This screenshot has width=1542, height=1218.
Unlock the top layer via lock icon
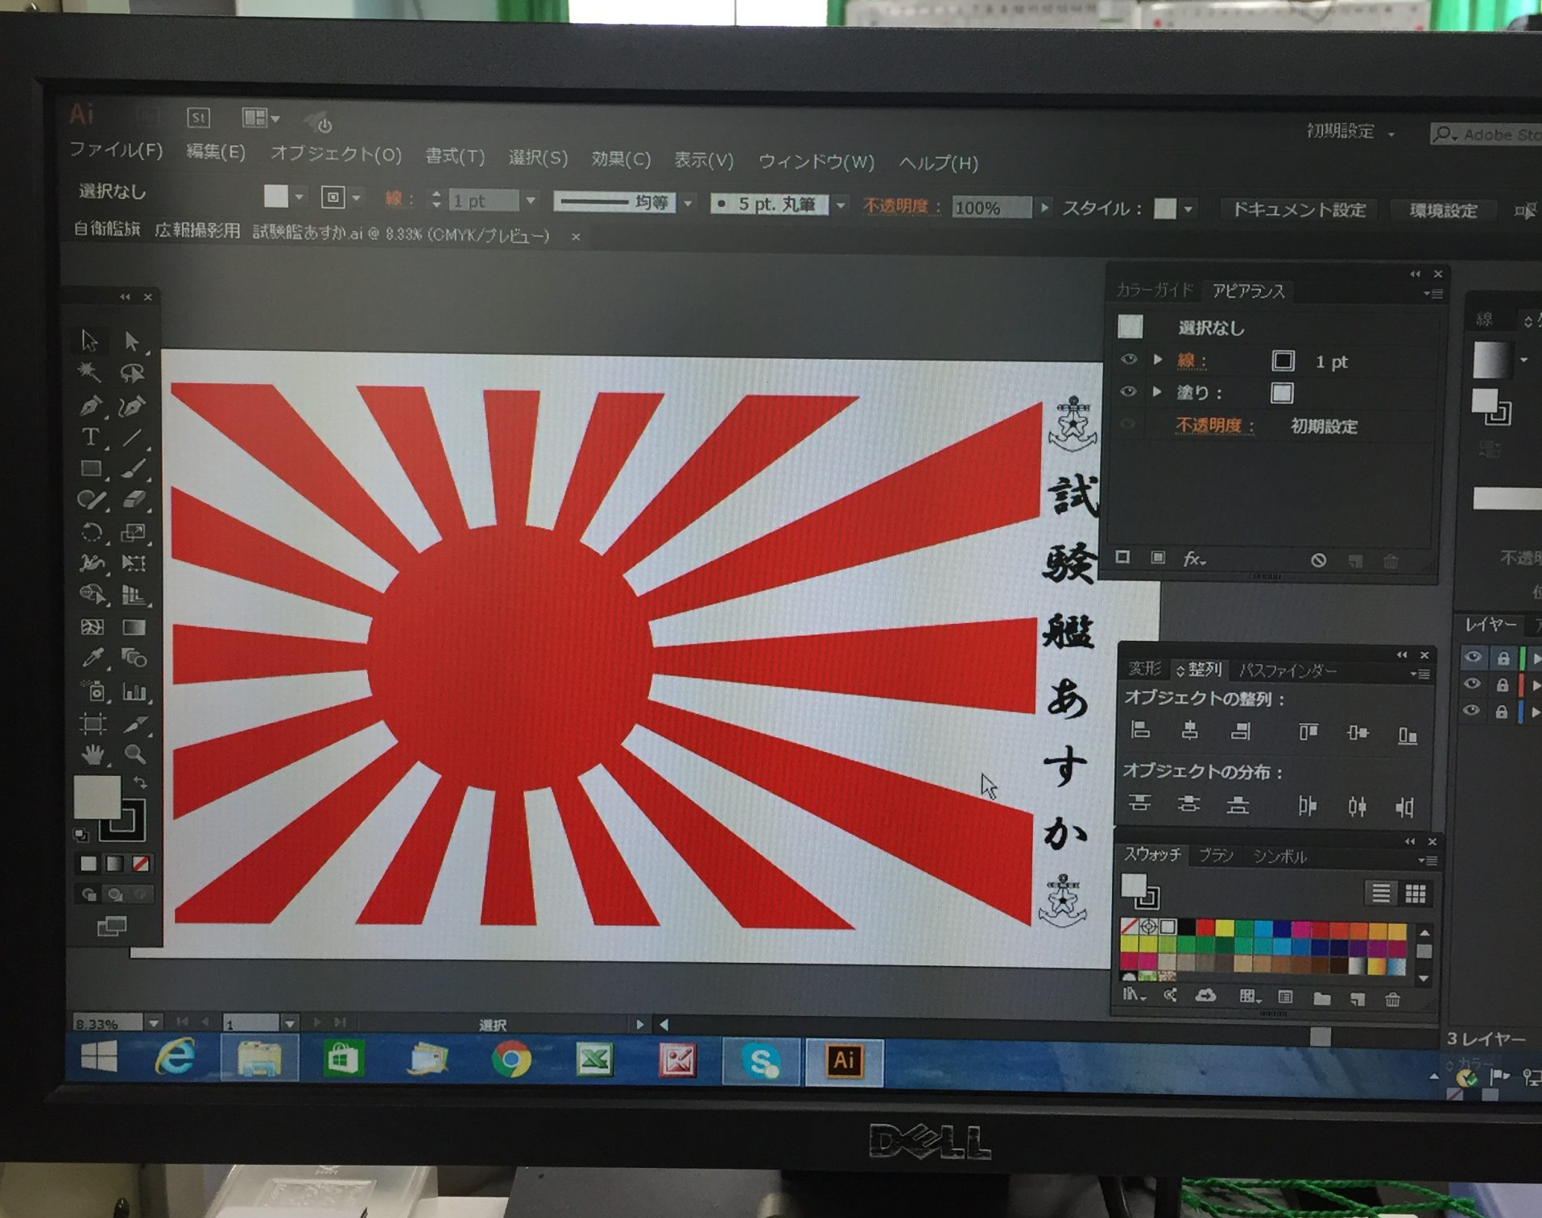(1503, 658)
